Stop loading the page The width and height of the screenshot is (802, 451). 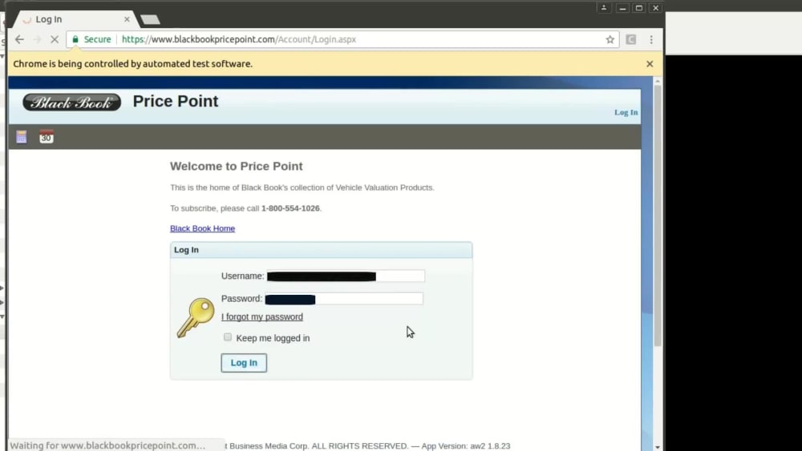pyautogui.click(x=55, y=39)
